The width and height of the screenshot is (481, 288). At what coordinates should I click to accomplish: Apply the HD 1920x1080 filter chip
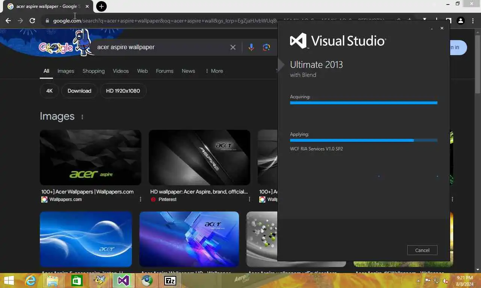point(123,91)
